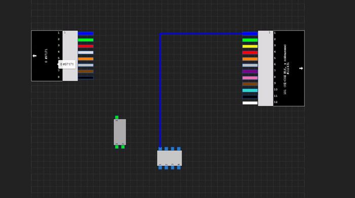This screenshot has height=198, width=355.
Task: Select black fiber 11 of right cable #111431
Action: coord(250,97)
